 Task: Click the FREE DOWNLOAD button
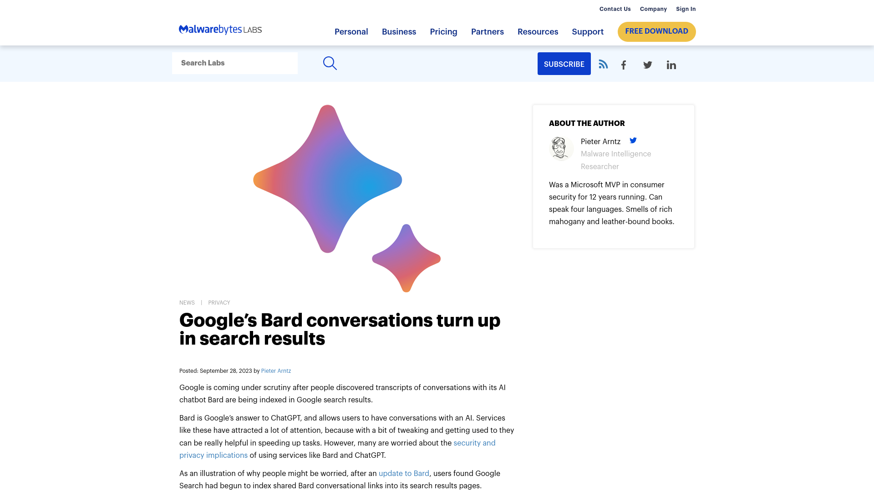click(x=657, y=31)
